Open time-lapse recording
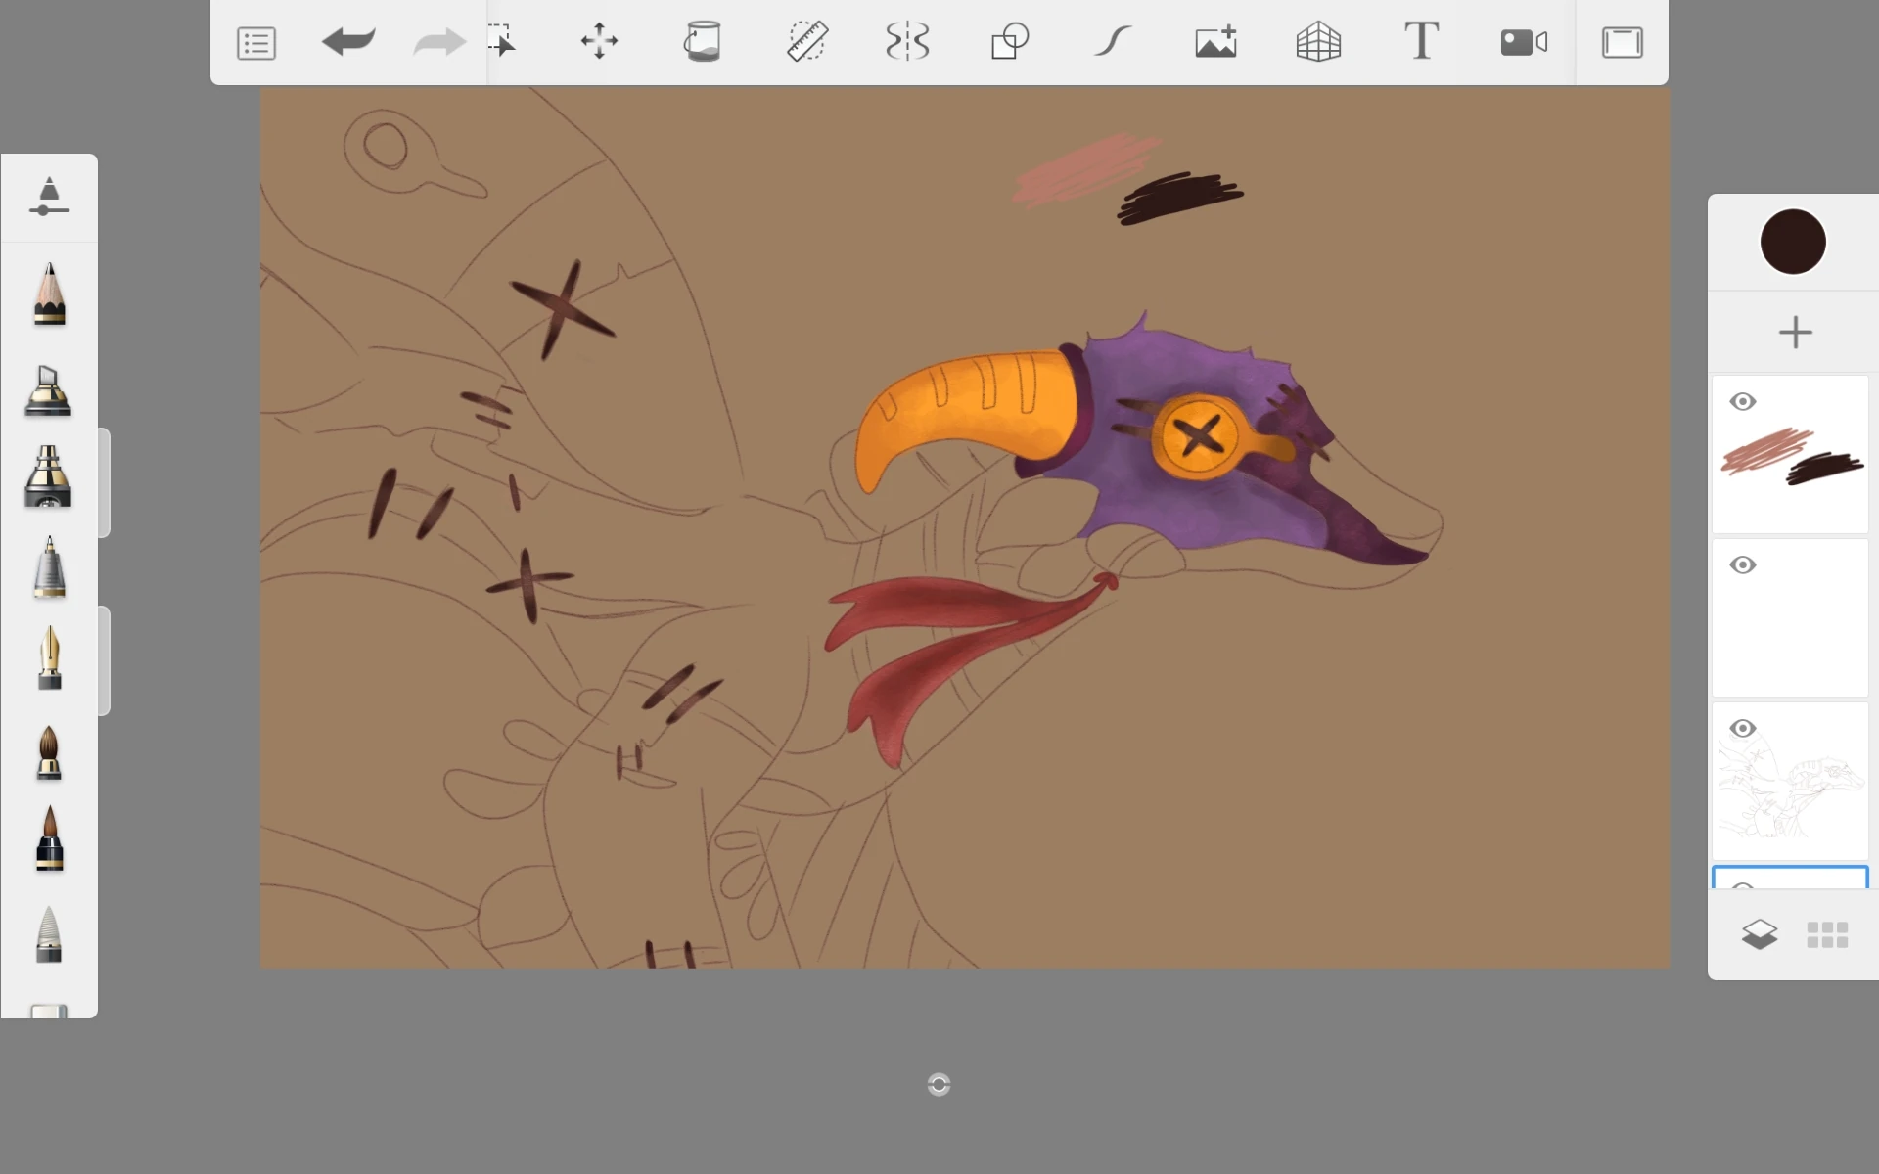 click(1523, 42)
